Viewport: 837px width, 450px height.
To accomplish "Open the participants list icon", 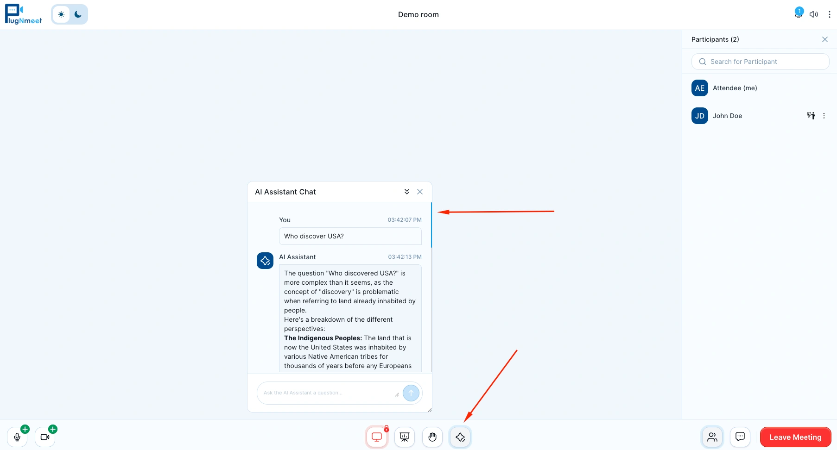I will click(x=712, y=437).
